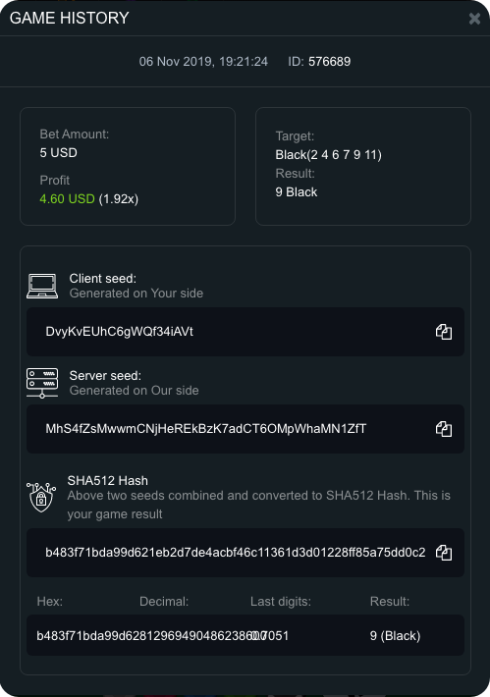
Task: Close the Game History dialog
Action: coord(474,19)
